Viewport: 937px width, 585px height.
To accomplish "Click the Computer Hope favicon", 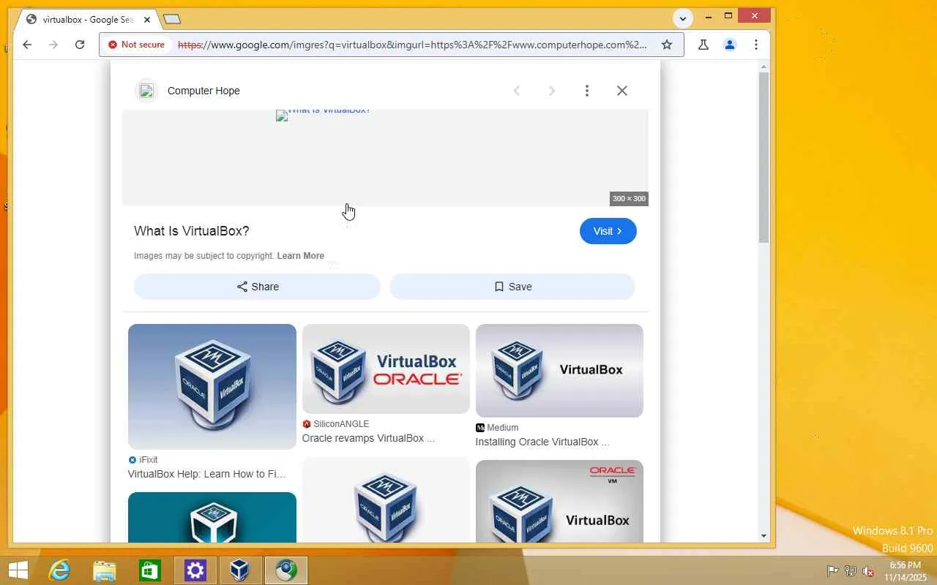I will [x=146, y=91].
